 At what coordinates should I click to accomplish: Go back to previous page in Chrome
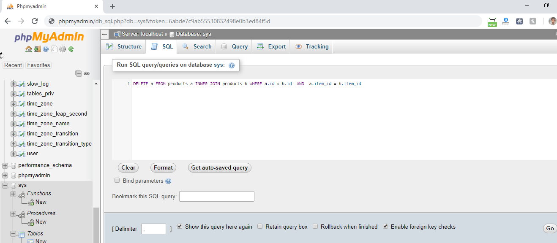(8, 21)
